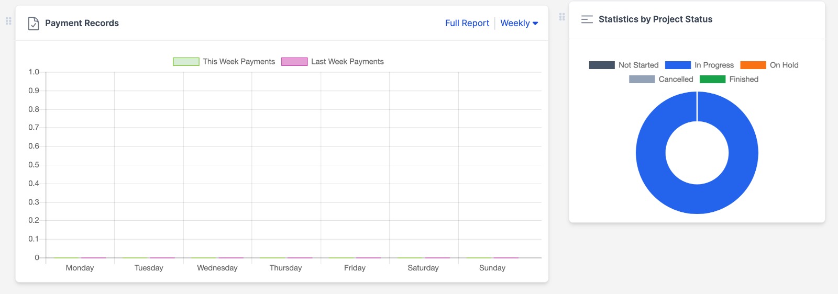This screenshot has width=838, height=294.
Task: Hide the Last Week Payments dataset
Action: coord(333,62)
